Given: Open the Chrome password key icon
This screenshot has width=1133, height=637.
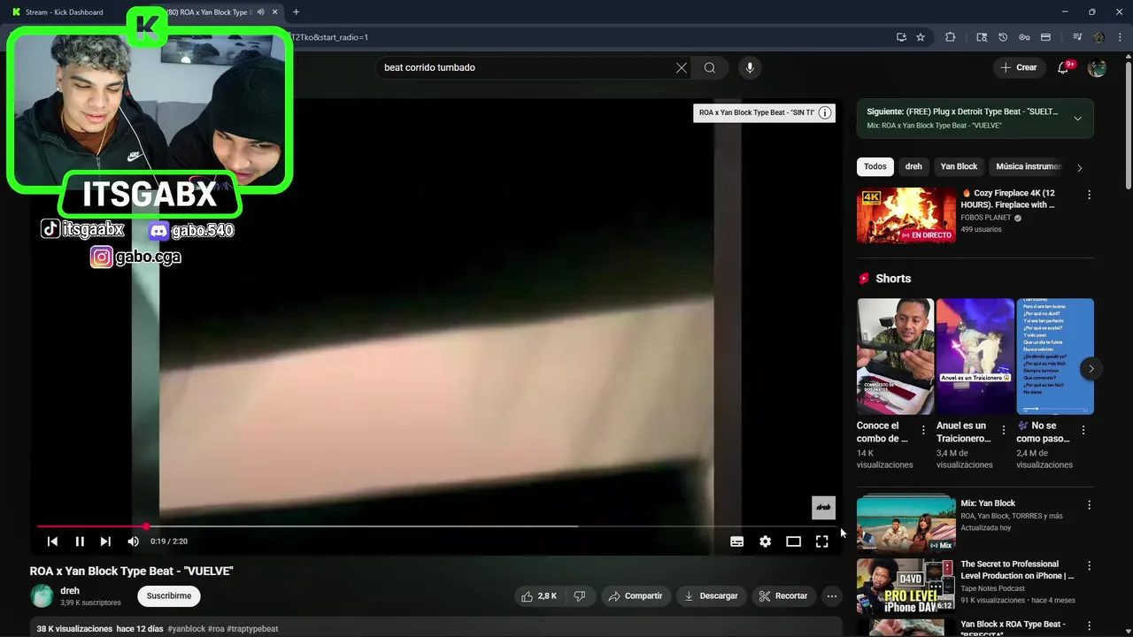Looking at the screenshot, I should tap(1024, 37).
